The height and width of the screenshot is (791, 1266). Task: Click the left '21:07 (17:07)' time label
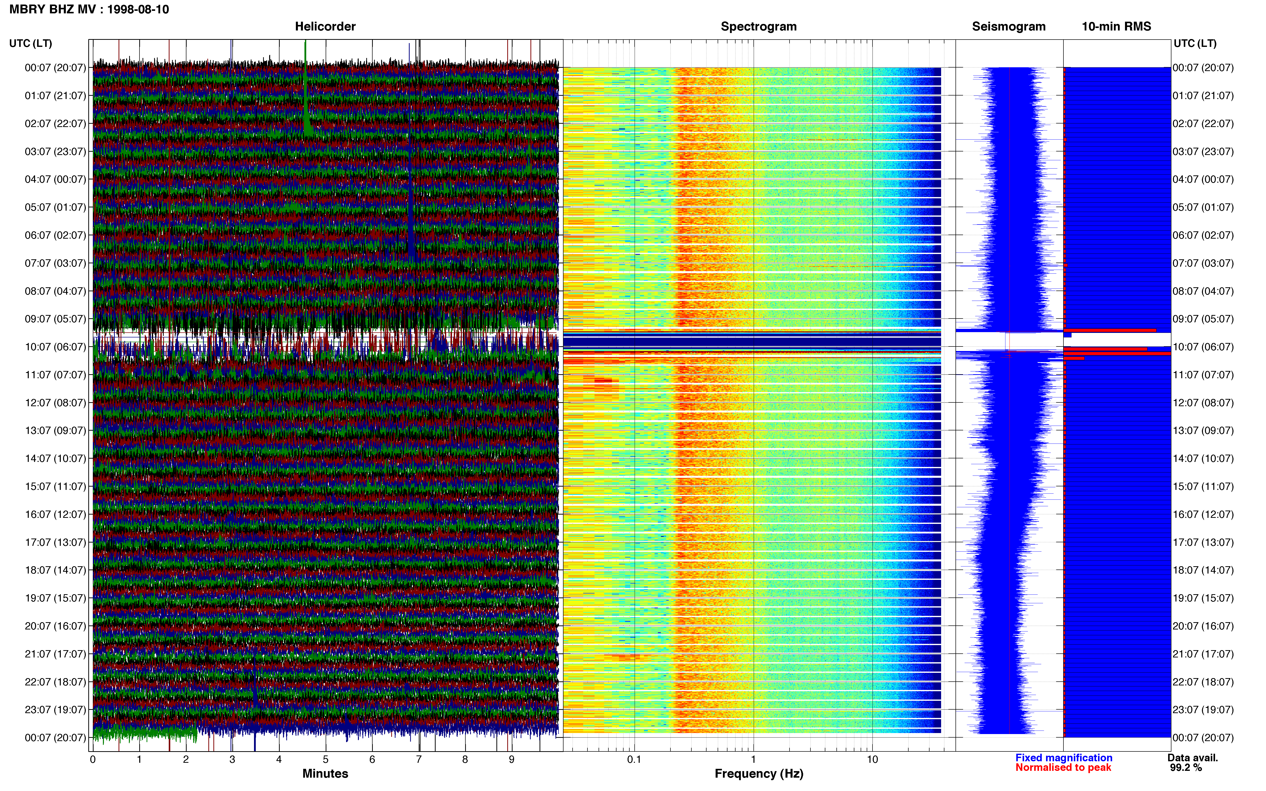[x=55, y=654]
